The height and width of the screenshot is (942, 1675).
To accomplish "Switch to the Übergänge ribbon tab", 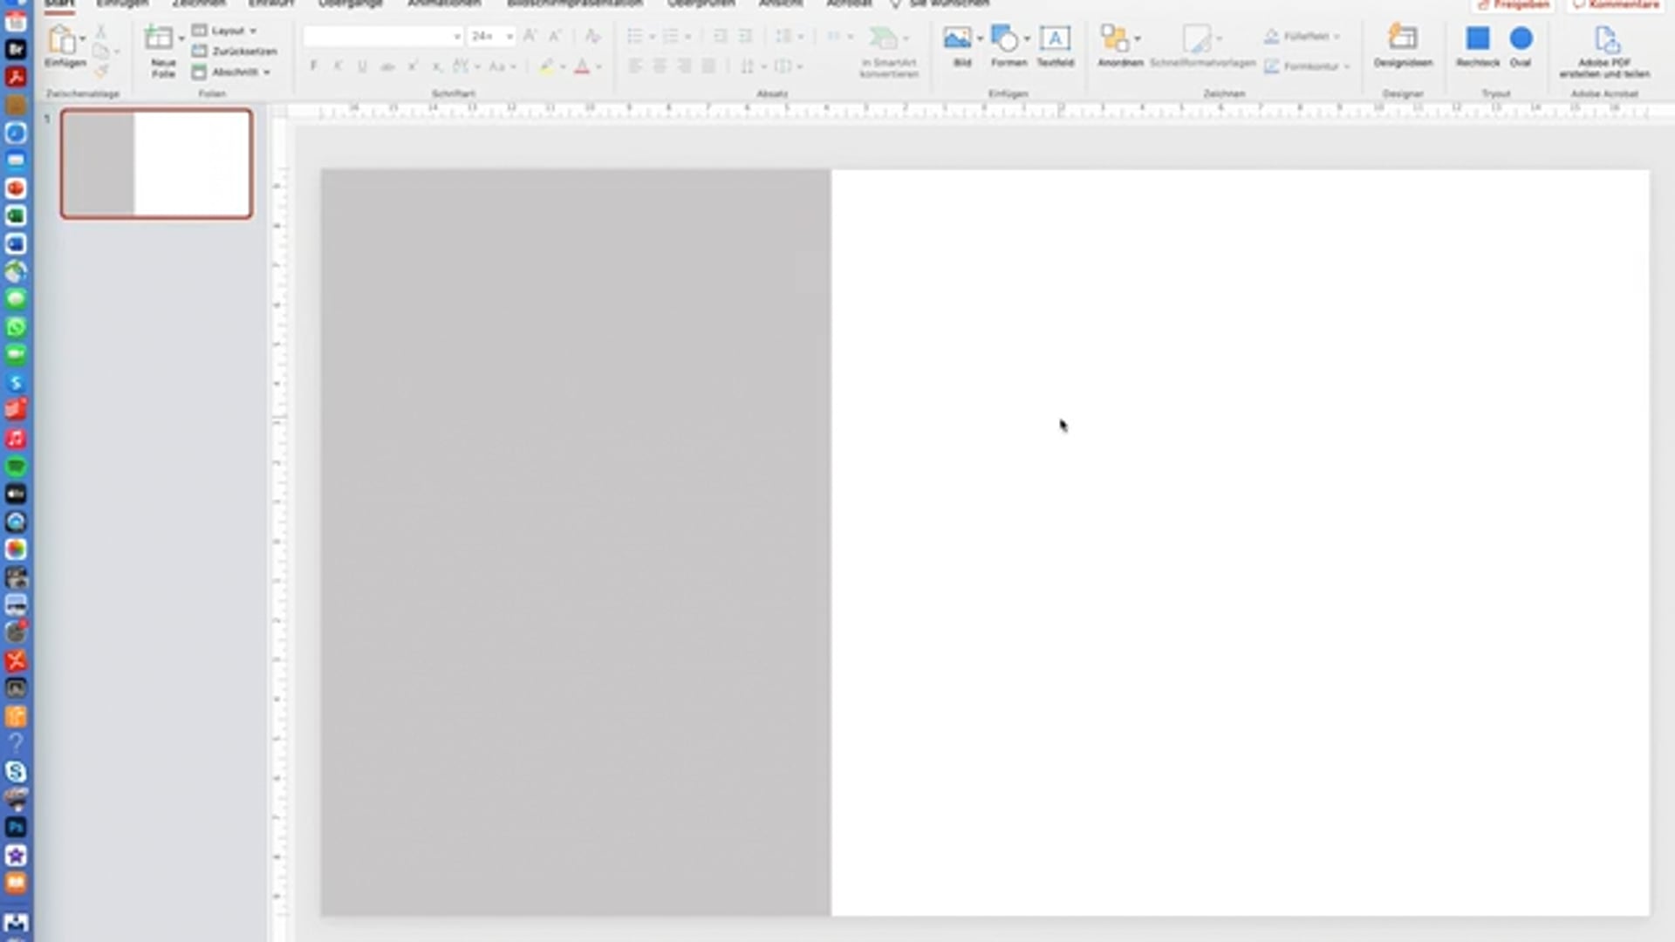I will coord(350,3).
